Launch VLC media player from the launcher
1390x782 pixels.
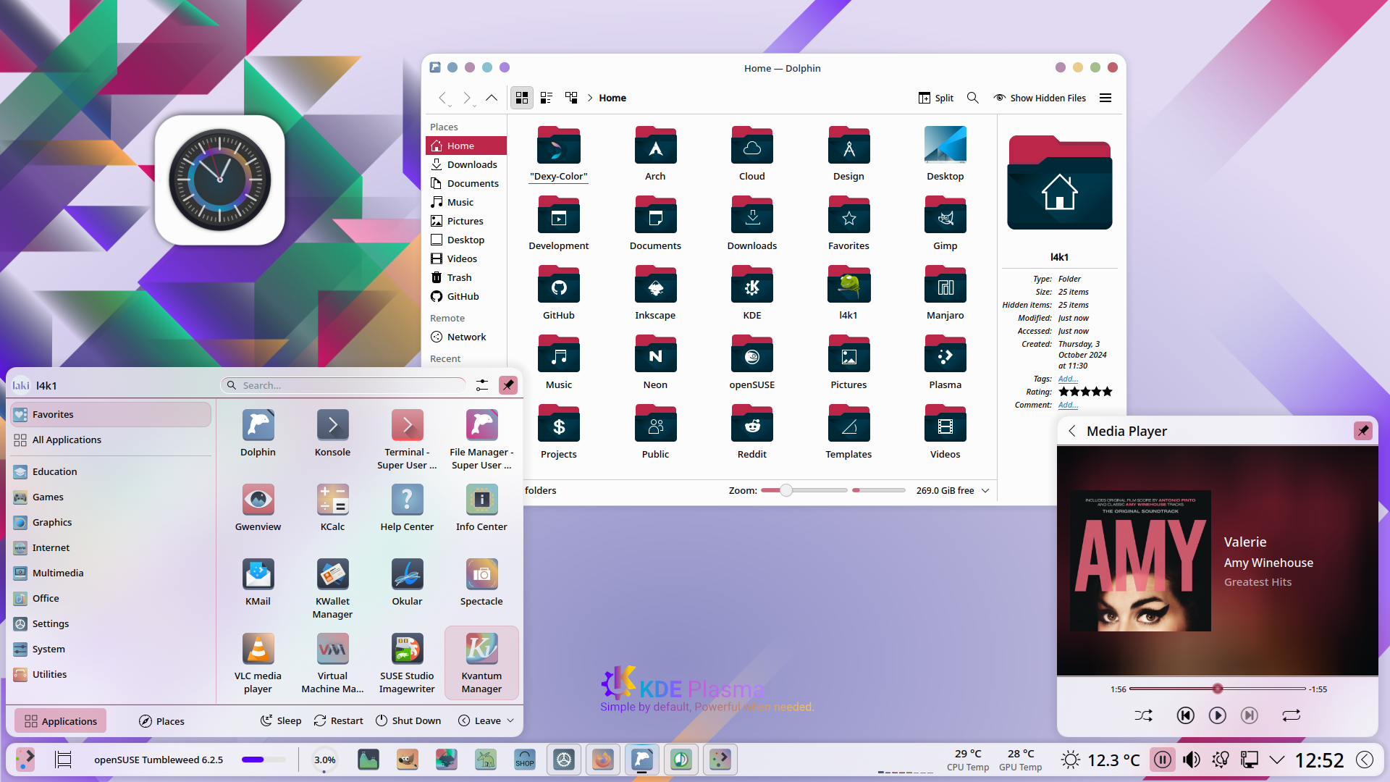coord(258,663)
